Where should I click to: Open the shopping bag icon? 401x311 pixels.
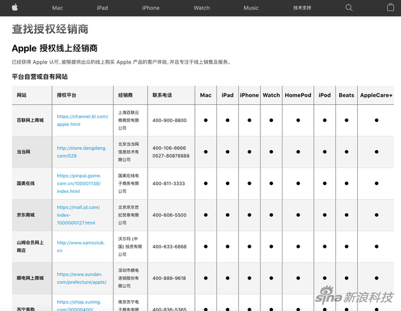click(391, 8)
